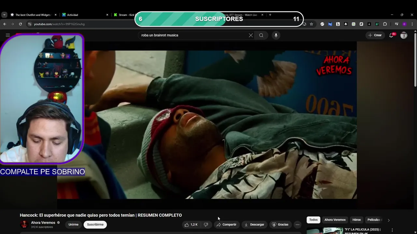The height and width of the screenshot is (234, 417).
Task: Open the purple C Chrome profile
Action: point(404,24)
